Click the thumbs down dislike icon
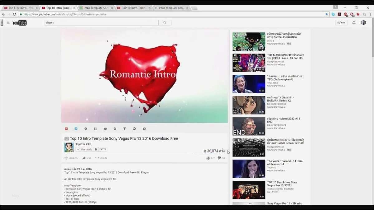 pyautogui.click(x=219, y=158)
